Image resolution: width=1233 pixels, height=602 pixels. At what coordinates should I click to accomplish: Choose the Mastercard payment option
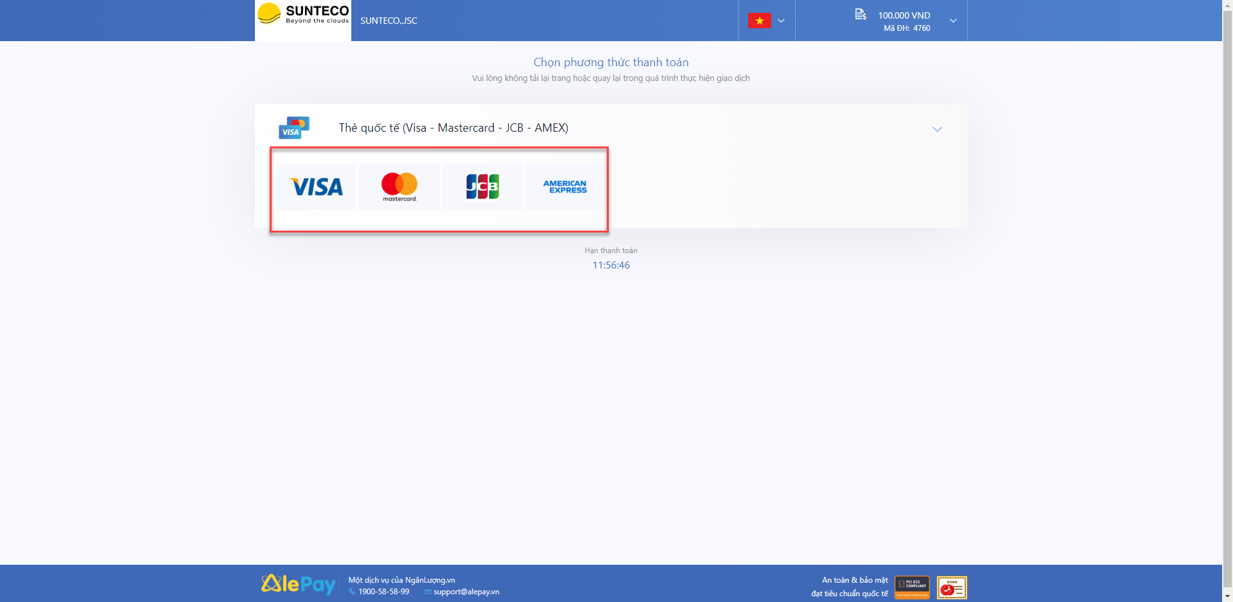(x=399, y=187)
